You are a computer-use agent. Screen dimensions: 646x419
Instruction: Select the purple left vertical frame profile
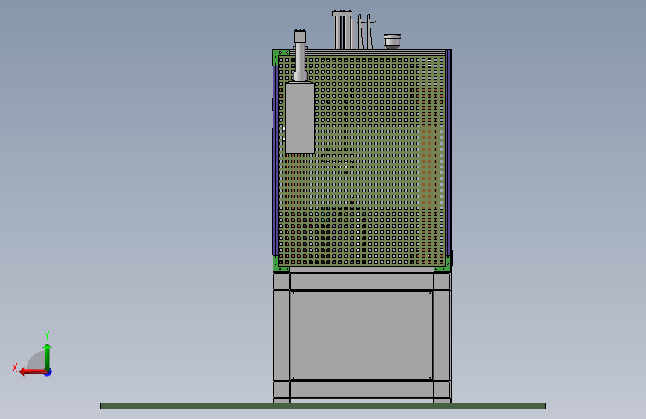click(275, 161)
